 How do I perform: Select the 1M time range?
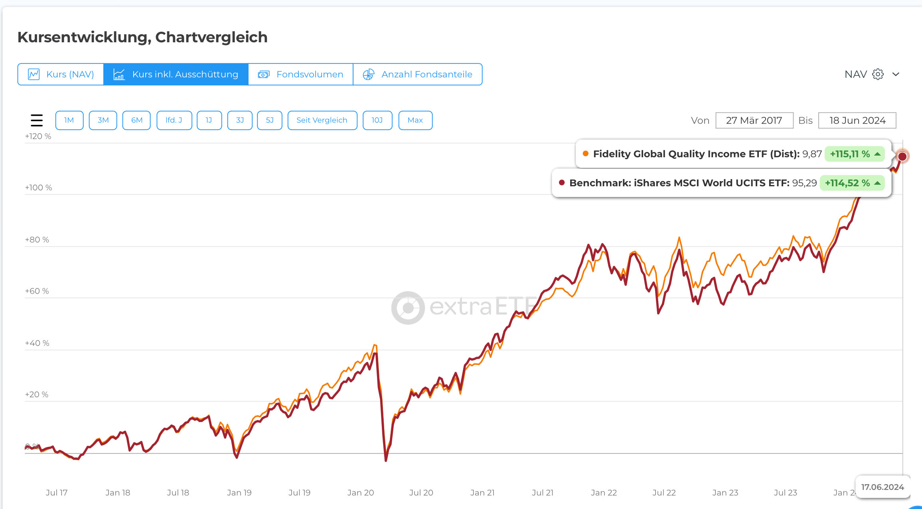[x=69, y=120]
